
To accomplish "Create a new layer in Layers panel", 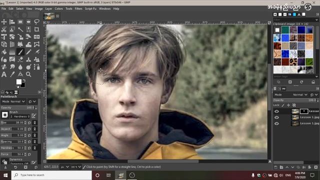I will 275,167.
